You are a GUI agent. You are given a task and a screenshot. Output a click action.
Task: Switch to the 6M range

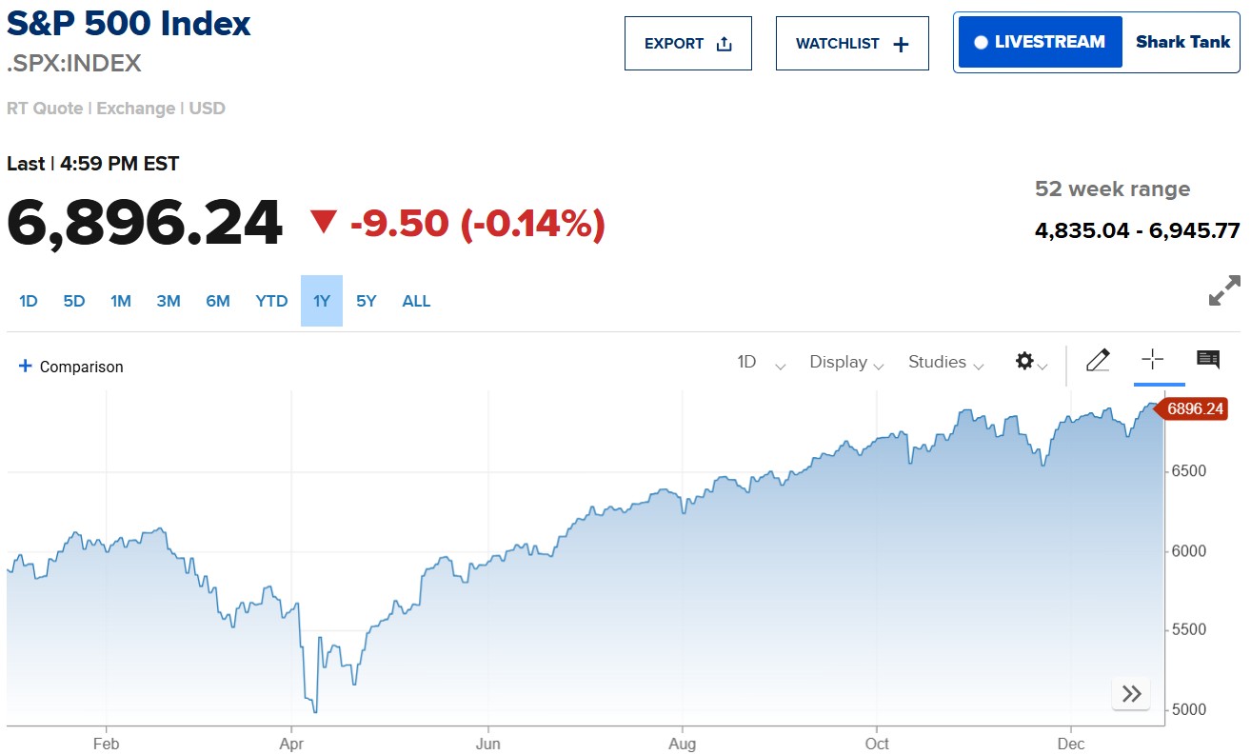218,302
